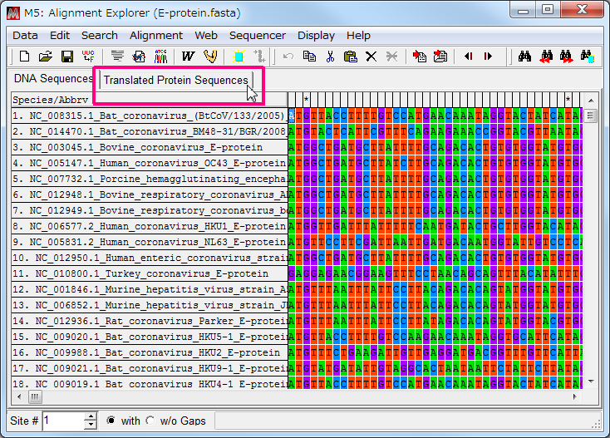This screenshot has width=610, height=438.
Task: Click the Paste clipboard icon
Action: pos(350,57)
